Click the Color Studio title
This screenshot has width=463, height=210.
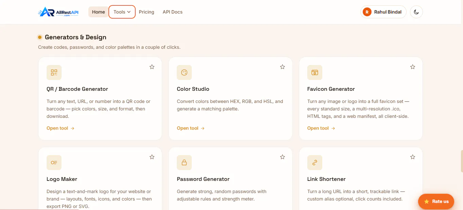click(x=193, y=89)
